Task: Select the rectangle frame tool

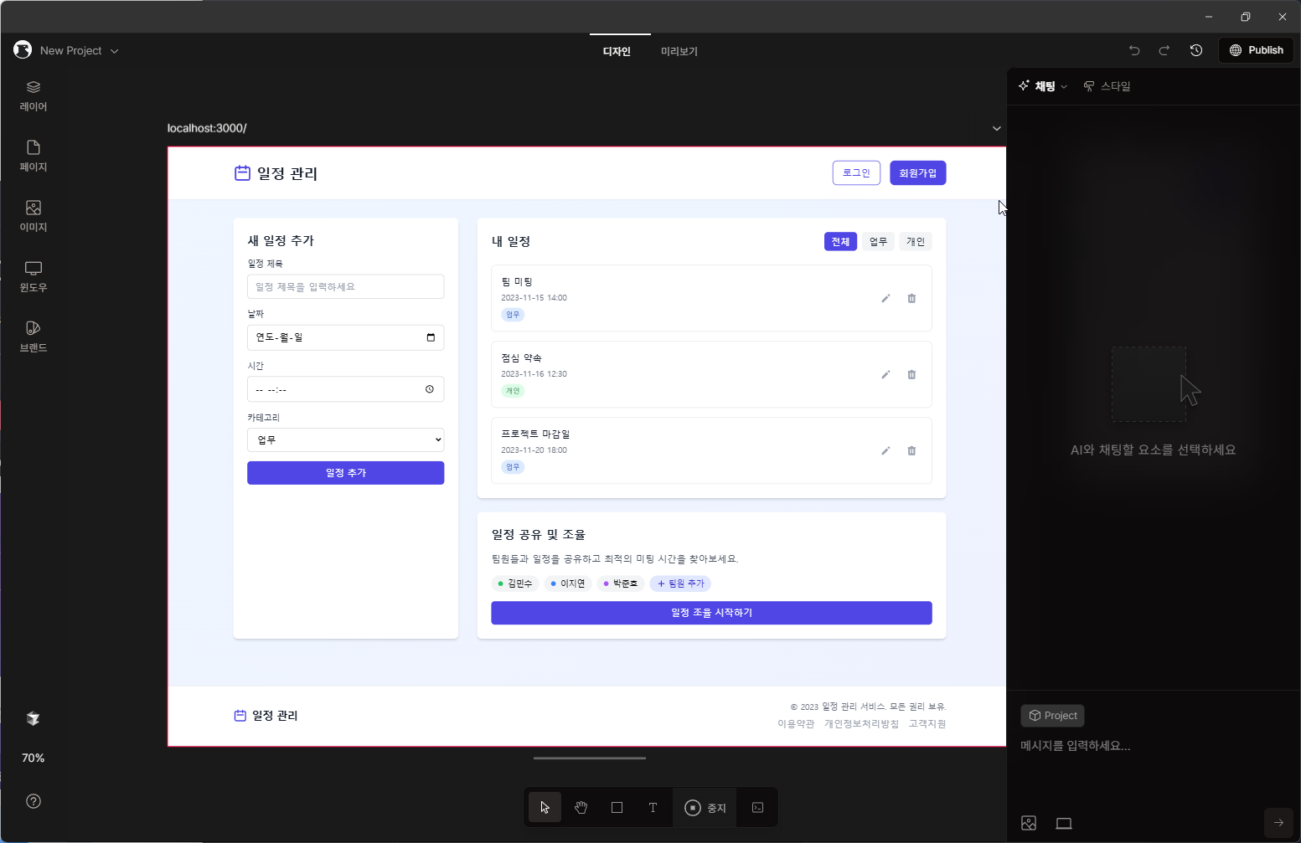Action: click(x=617, y=807)
